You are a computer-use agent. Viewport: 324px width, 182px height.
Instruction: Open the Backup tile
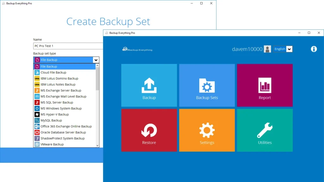[x=149, y=85]
